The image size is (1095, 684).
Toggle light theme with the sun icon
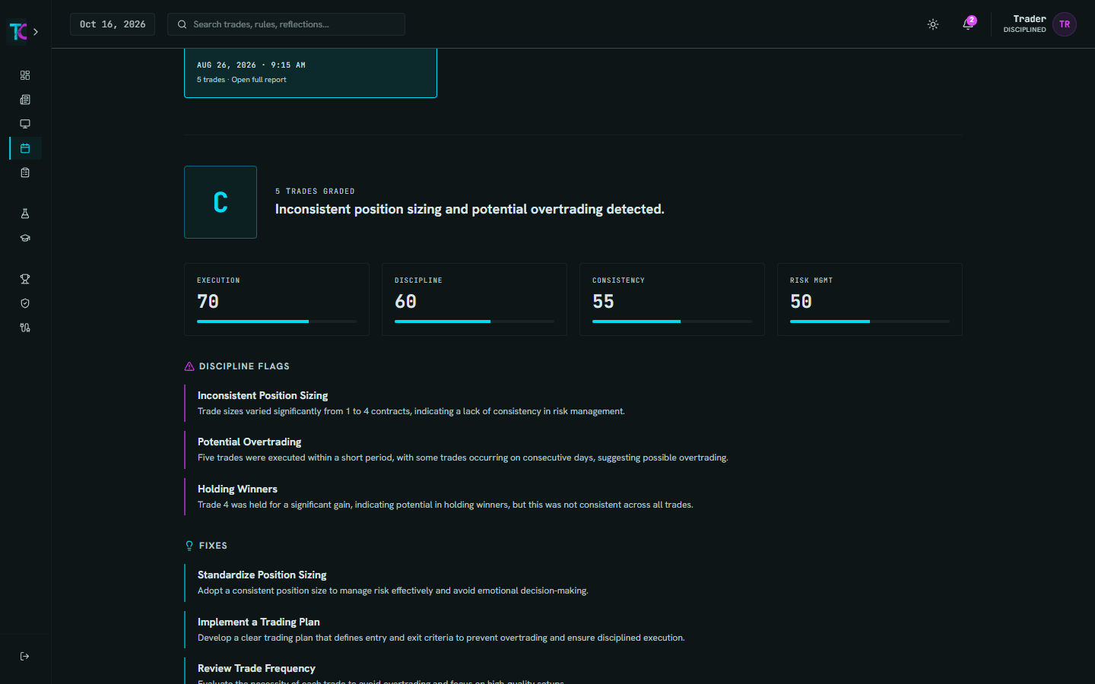933,24
